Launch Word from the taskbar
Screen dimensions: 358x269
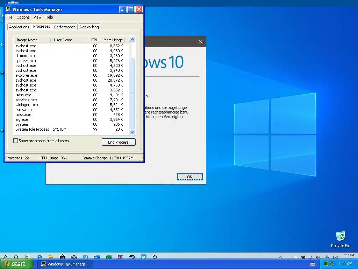(x=97, y=257)
